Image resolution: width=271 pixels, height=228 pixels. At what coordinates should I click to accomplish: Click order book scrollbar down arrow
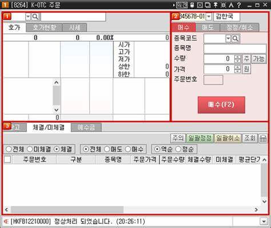[x=56, y=110]
